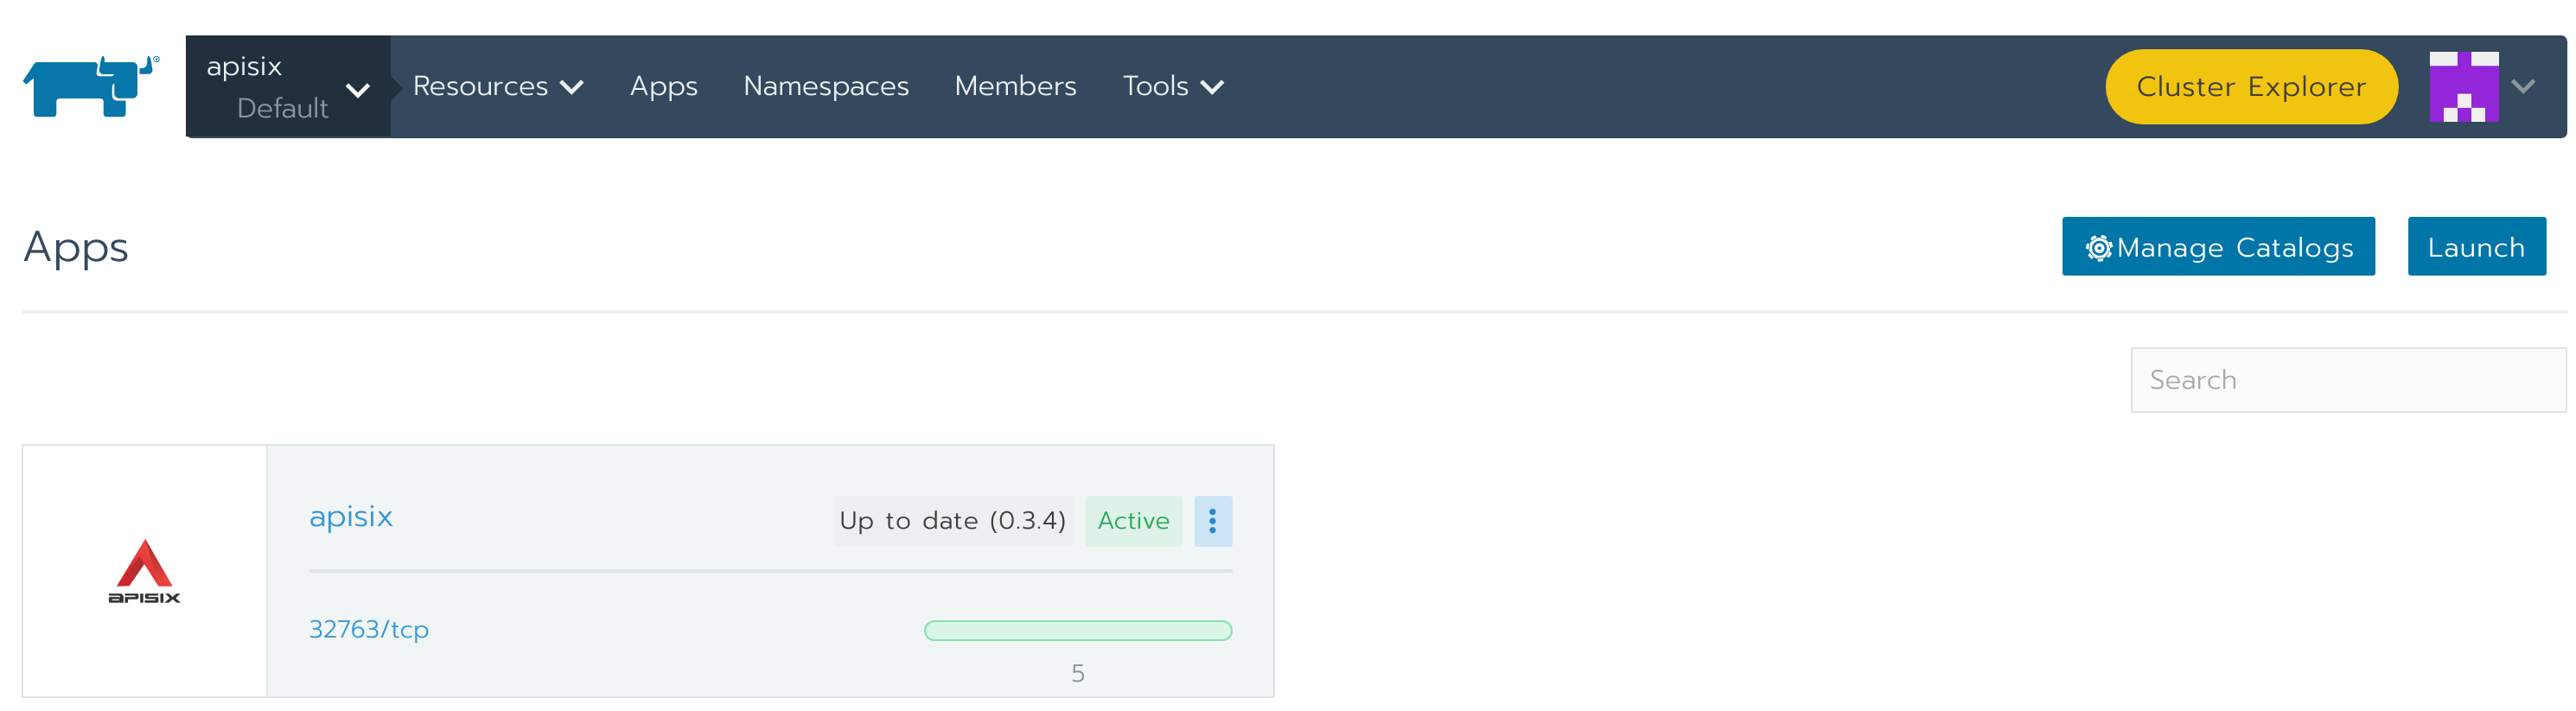The height and width of the screenshot is (711, 2576).
Task: Expand the Resources dropdown menu
Action: coord(497,87)
